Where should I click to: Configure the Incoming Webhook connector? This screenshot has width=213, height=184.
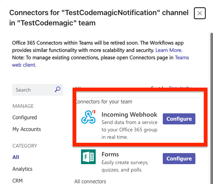coord(179,119)
